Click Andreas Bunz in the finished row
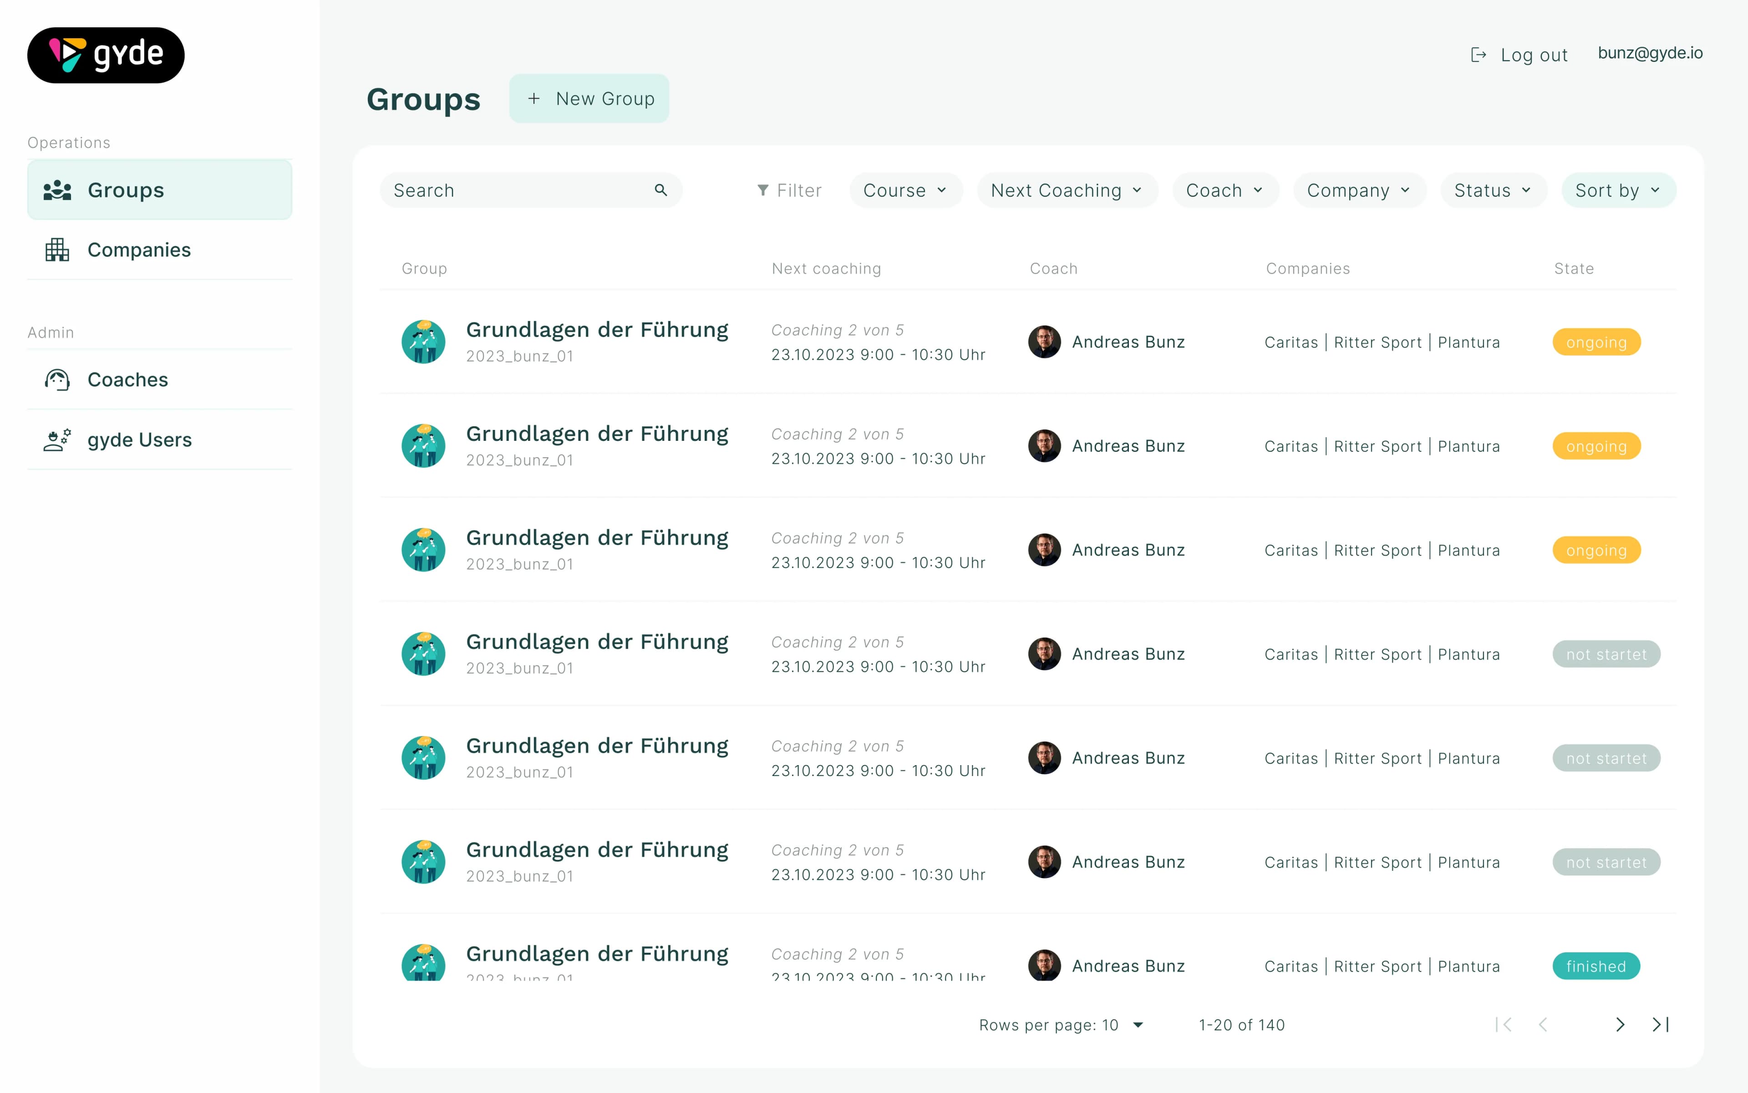1748x1093 pixels. pyautogui.click(x=1128, y=966)
